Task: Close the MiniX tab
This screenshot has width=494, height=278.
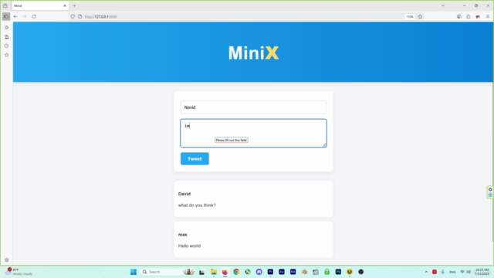Action: 65,5
